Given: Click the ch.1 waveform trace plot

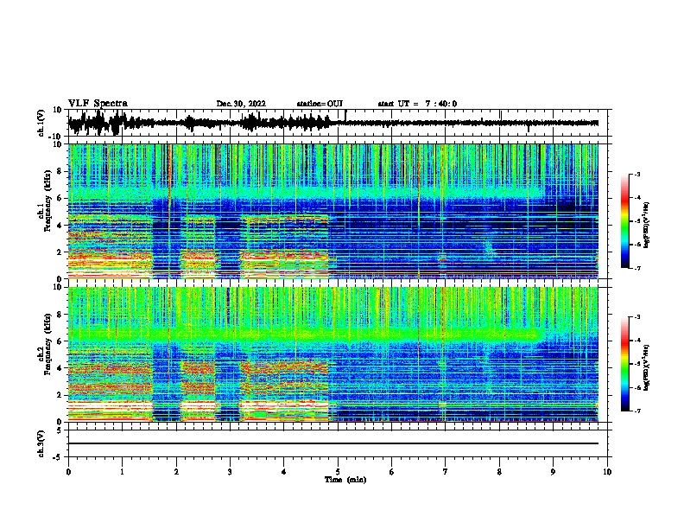Looking at the screenshot, I should [x=333, y=123].
